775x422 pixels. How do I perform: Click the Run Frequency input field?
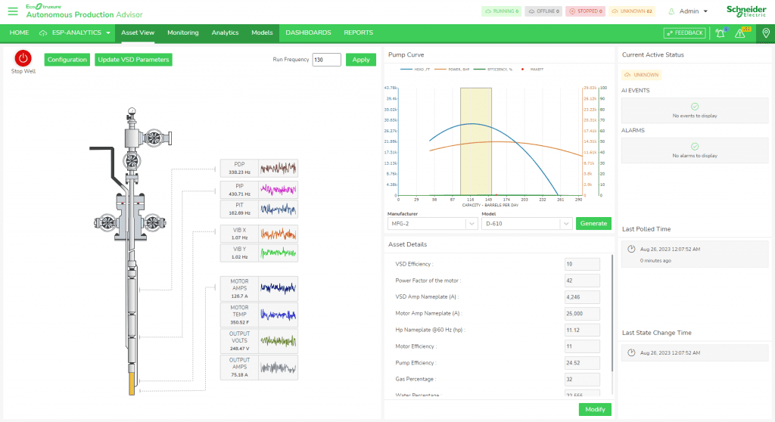[326, 60]
